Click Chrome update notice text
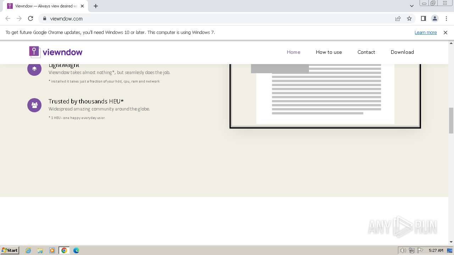 110,33
